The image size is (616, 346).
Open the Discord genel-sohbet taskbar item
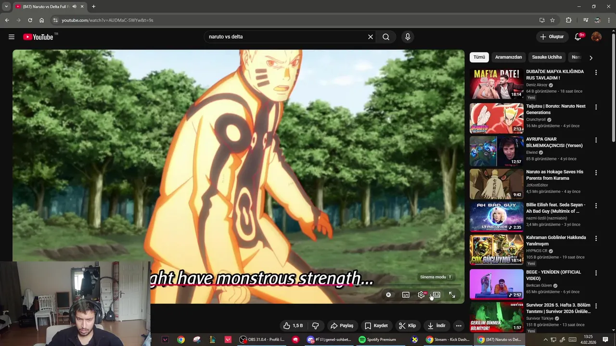coord(331,340)
